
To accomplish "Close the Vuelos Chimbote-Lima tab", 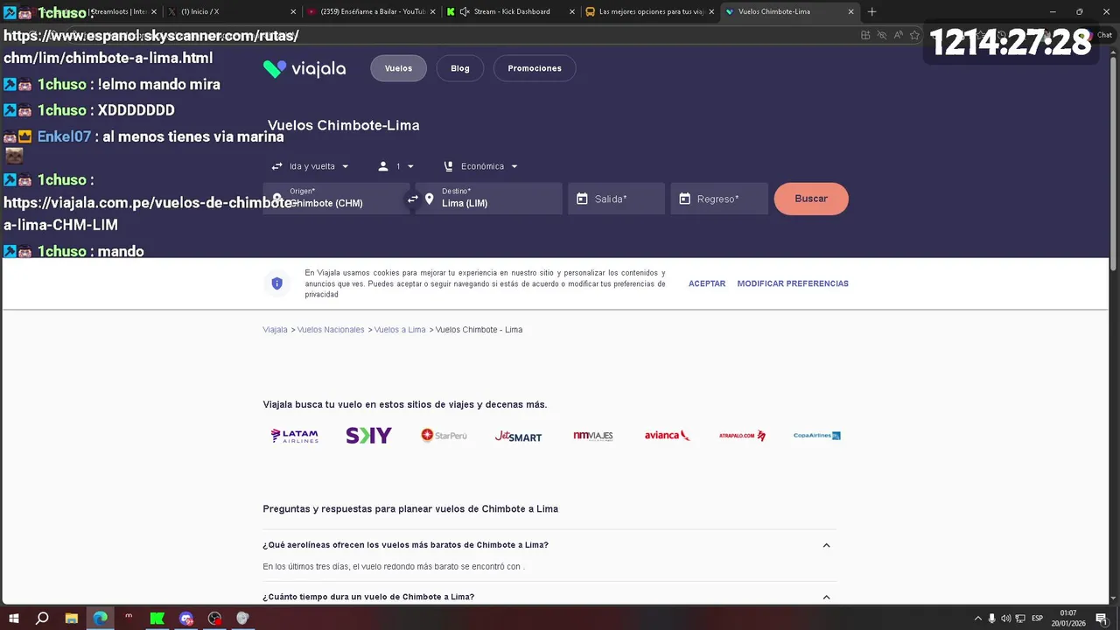I will [x=850, y=11].
